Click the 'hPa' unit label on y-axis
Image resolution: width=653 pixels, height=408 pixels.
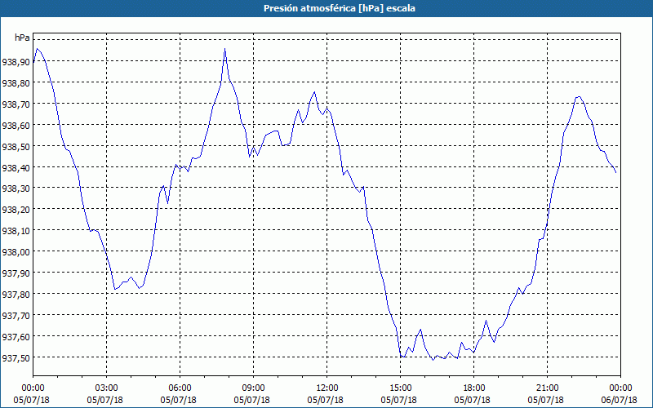pyautogui.click(x=22, y=38)
